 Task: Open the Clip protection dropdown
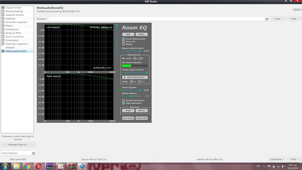tap(34, 153)
